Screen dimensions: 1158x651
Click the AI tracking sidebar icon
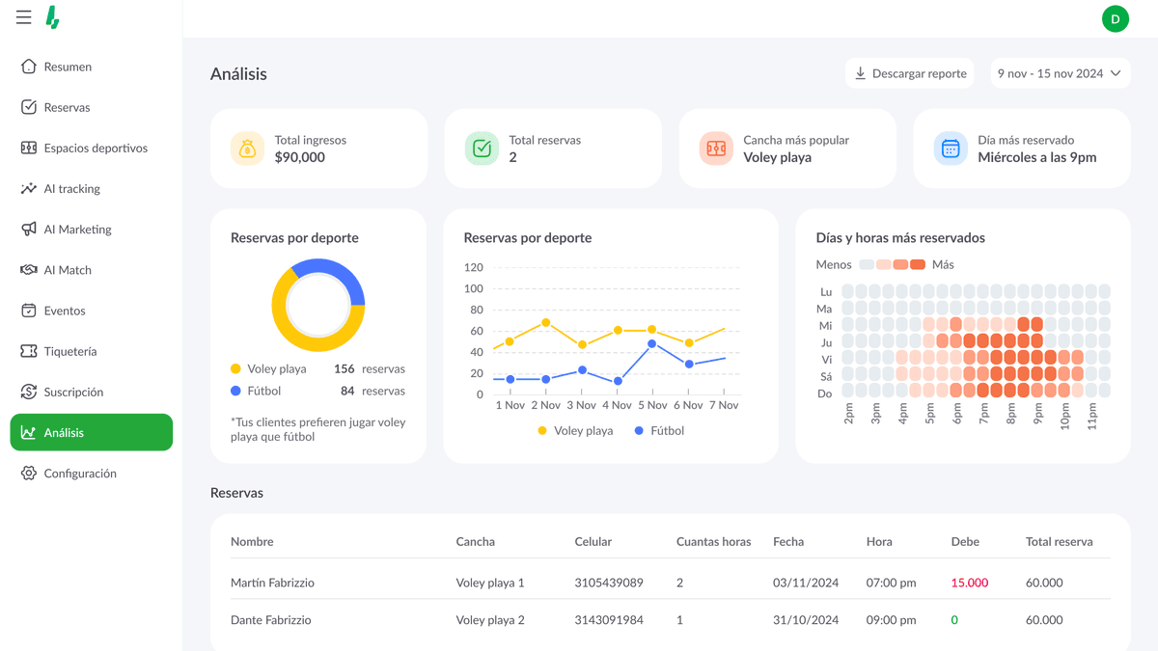click(29, 189)
